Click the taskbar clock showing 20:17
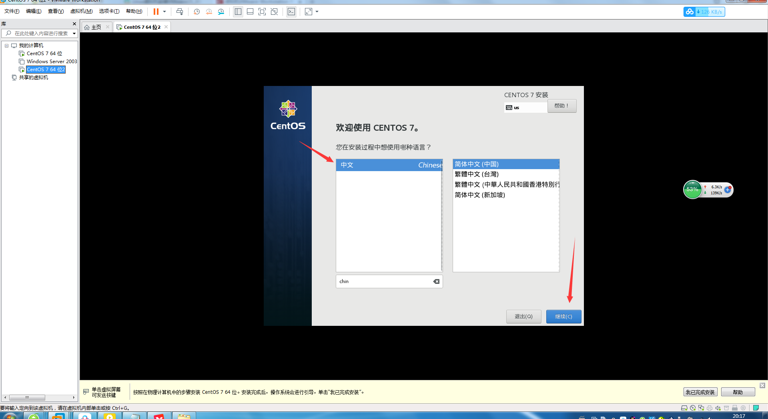The height and width of the screenshot is (419, 768). pos(739,416)
